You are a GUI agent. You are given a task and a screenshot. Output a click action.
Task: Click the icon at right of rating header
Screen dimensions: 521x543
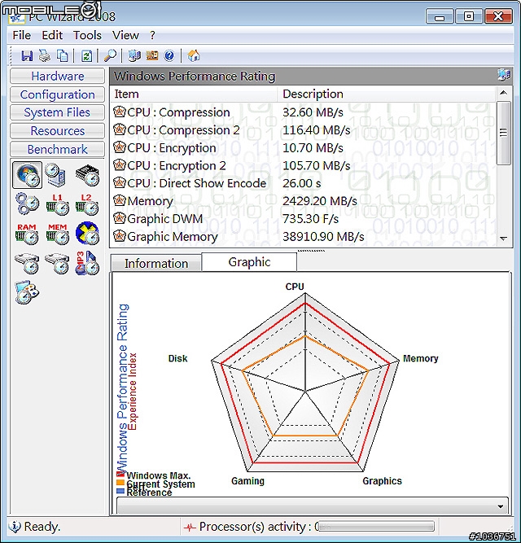click(x=504, y=75)
